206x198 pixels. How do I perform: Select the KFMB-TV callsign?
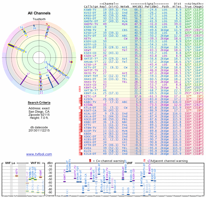click(x=90, y=30)
